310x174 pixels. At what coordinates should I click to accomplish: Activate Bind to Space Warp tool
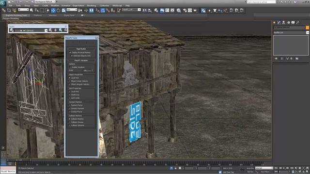pyautogui.click(x=14, y=10)
